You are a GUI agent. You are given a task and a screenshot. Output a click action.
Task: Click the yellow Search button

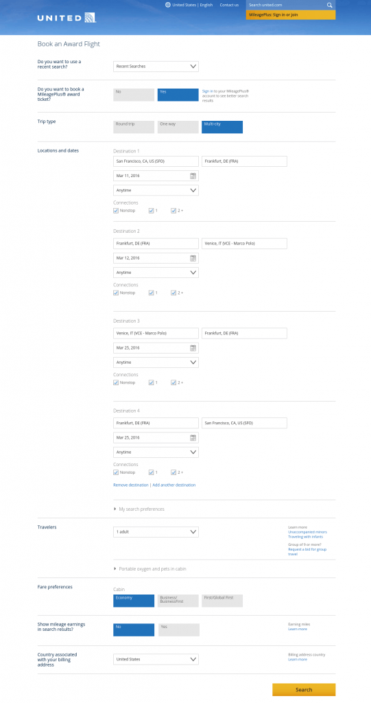(x=304, y=689)
